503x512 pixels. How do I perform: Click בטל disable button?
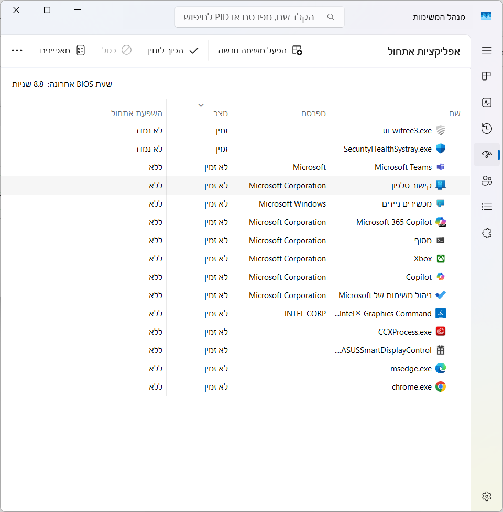(x=117, y=51)
